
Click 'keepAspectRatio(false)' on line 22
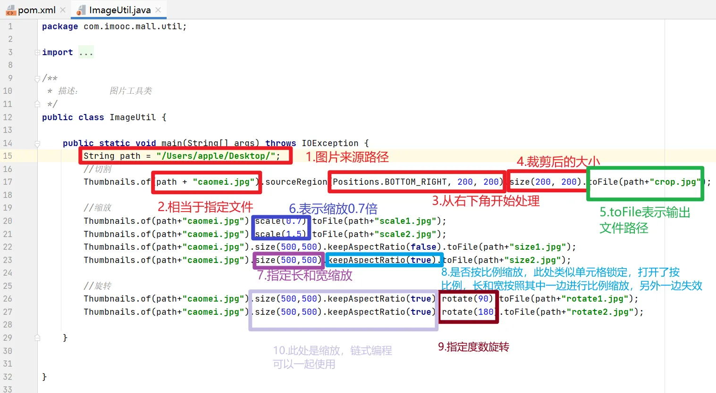(385, 247)
